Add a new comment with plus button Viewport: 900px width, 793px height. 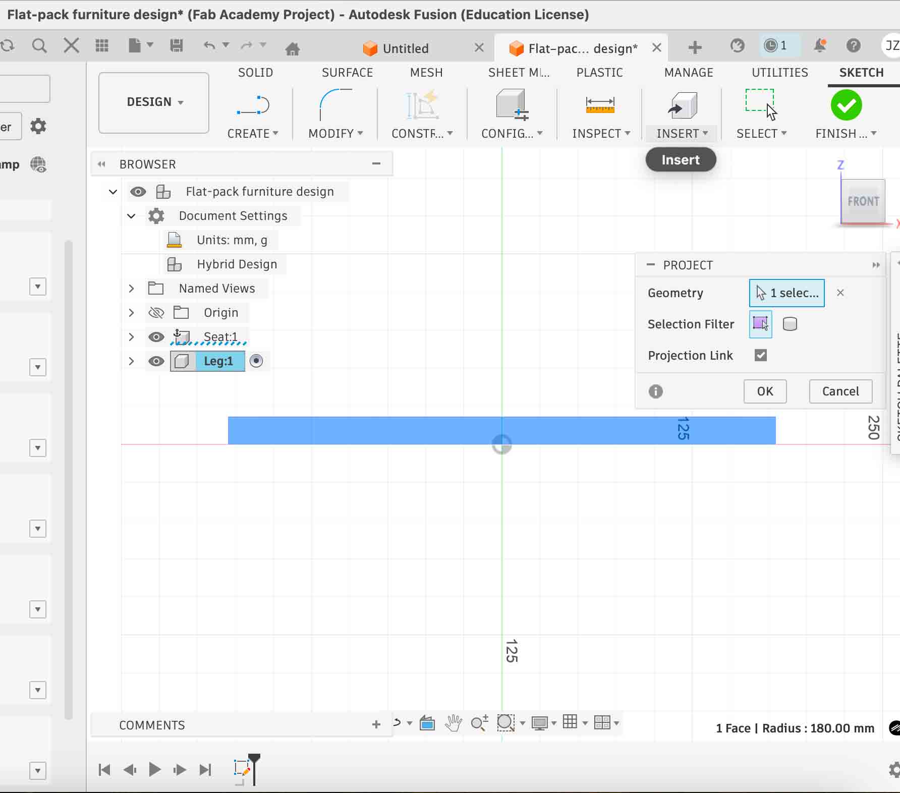pyautogui.click(x=376, y=724)
